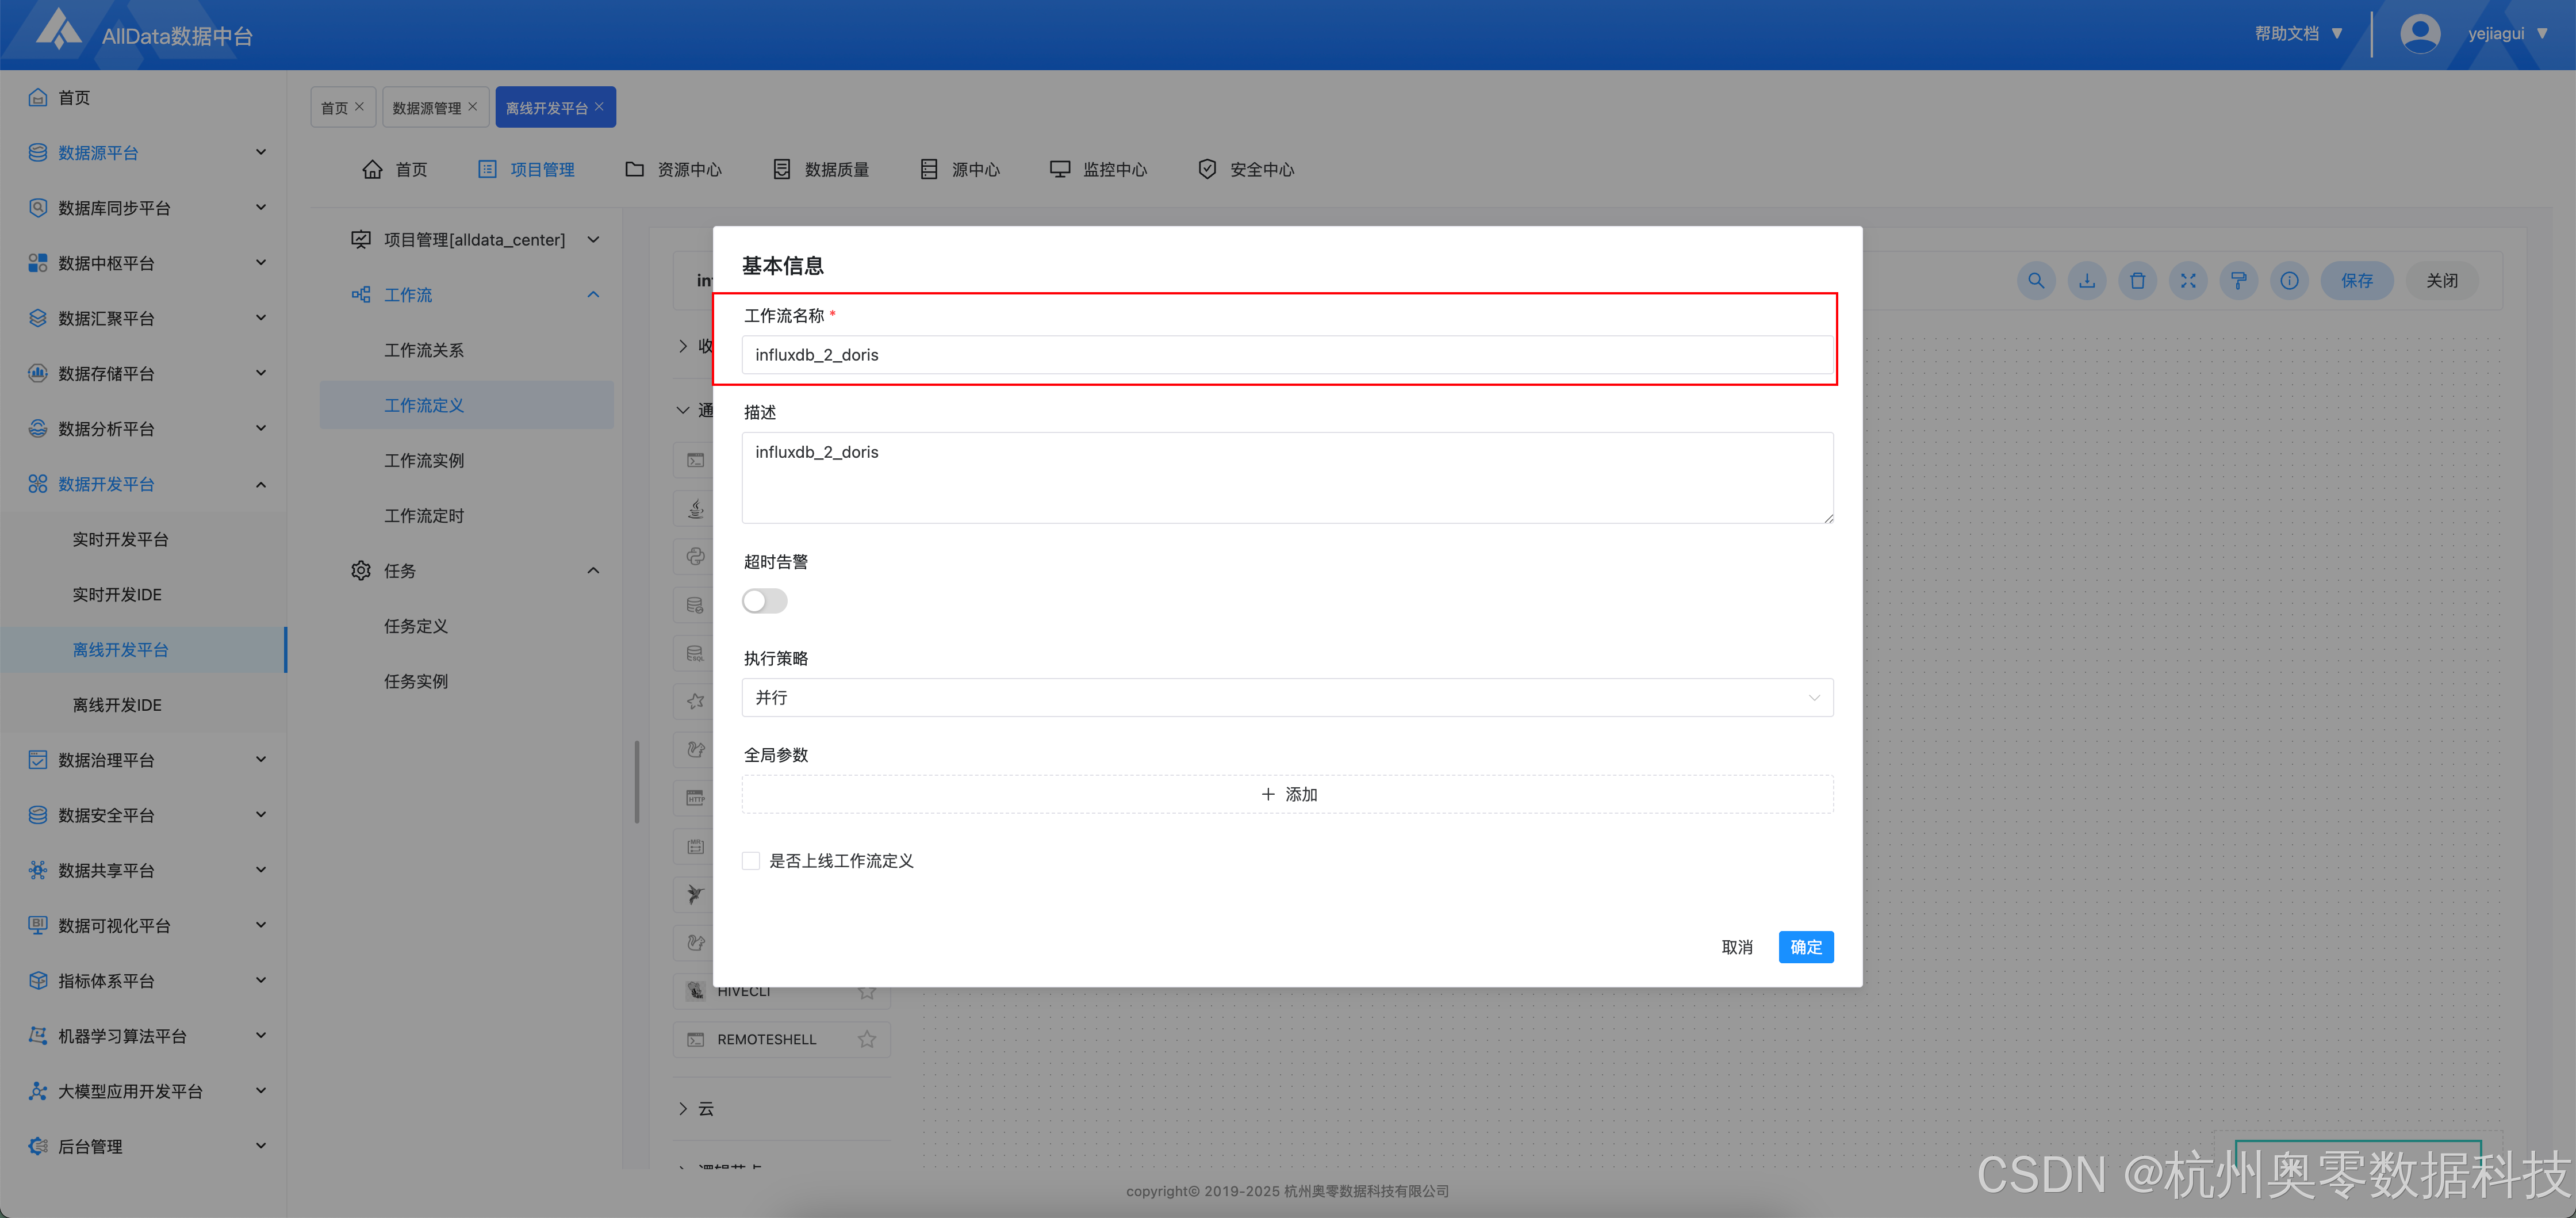
Task: Click the 数据开发平台 icon in sidebar
Action: click(x=38, y=484)
